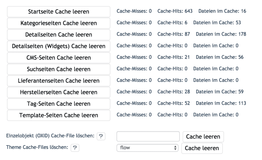
Task: Click Detailseiten (Widgets) Cache leeren button
Action: point(59,46)
